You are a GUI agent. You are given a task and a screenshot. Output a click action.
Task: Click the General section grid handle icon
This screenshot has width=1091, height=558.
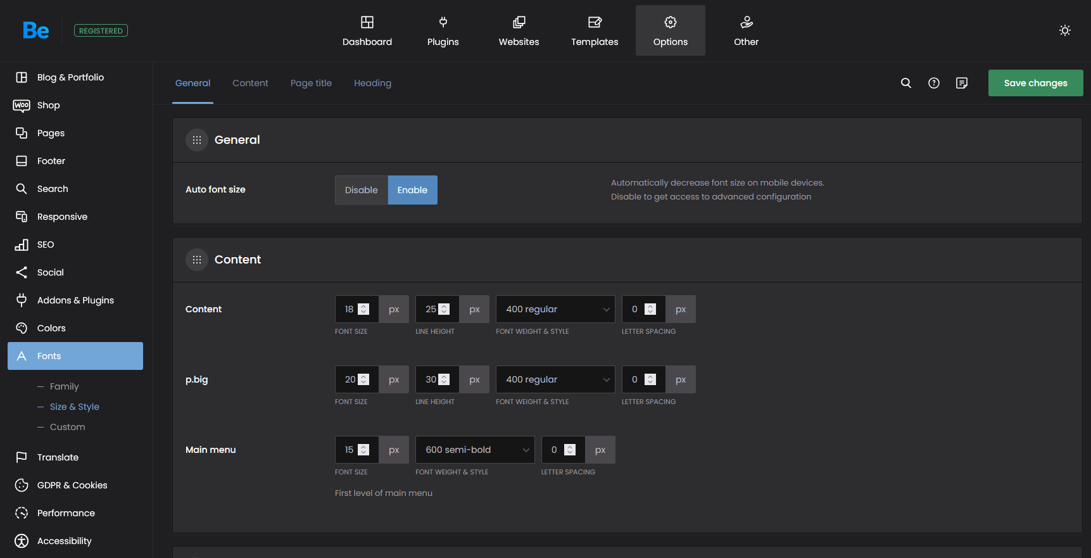(197, 140)
